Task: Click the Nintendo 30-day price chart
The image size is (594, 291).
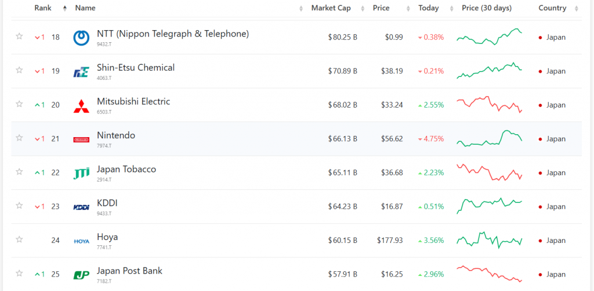Action: tap(489, 139)
